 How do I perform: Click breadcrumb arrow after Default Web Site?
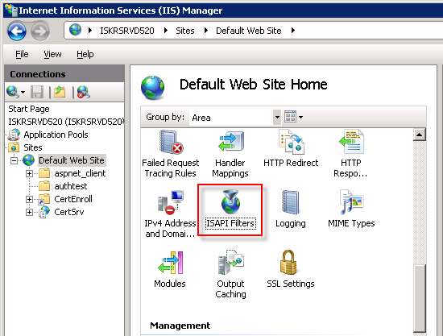293,31
